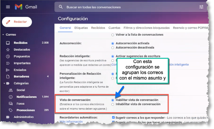Select Autocorrección activada option
The width and height of the screenshot is (214, 129).
113,43
